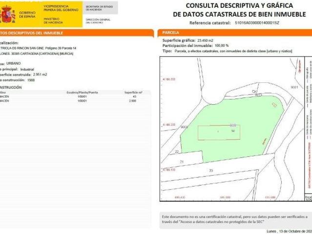Image resolution: width=312 pixels, height=234 pixels.
Task: Click the 'GOBIERNO DE ESPAÑA' text
Action: [27, 15]
